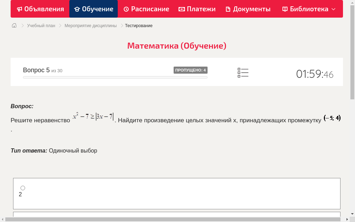Click the payment card icon next to Платежи
355x222 pixels.
pos(181,9)
